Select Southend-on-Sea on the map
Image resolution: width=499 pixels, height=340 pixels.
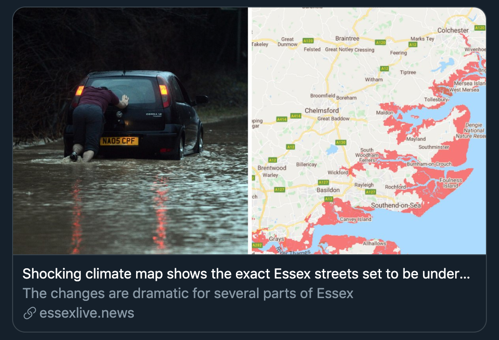click(396, 204)
